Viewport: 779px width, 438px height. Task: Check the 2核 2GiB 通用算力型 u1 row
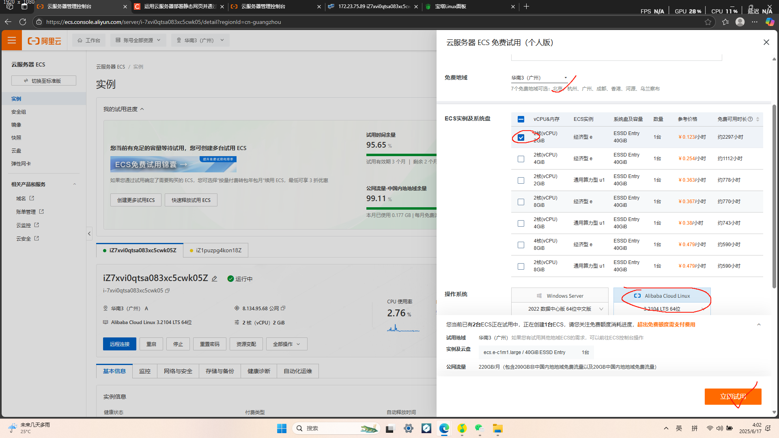point(521,180)
